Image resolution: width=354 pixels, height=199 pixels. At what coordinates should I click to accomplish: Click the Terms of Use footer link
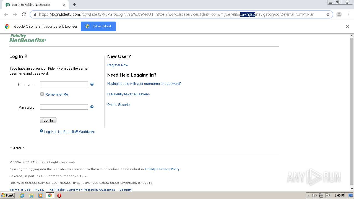(x=20, y=190)
